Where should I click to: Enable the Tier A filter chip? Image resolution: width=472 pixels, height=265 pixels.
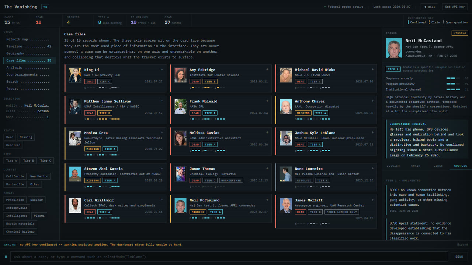(x=11, y=161)
